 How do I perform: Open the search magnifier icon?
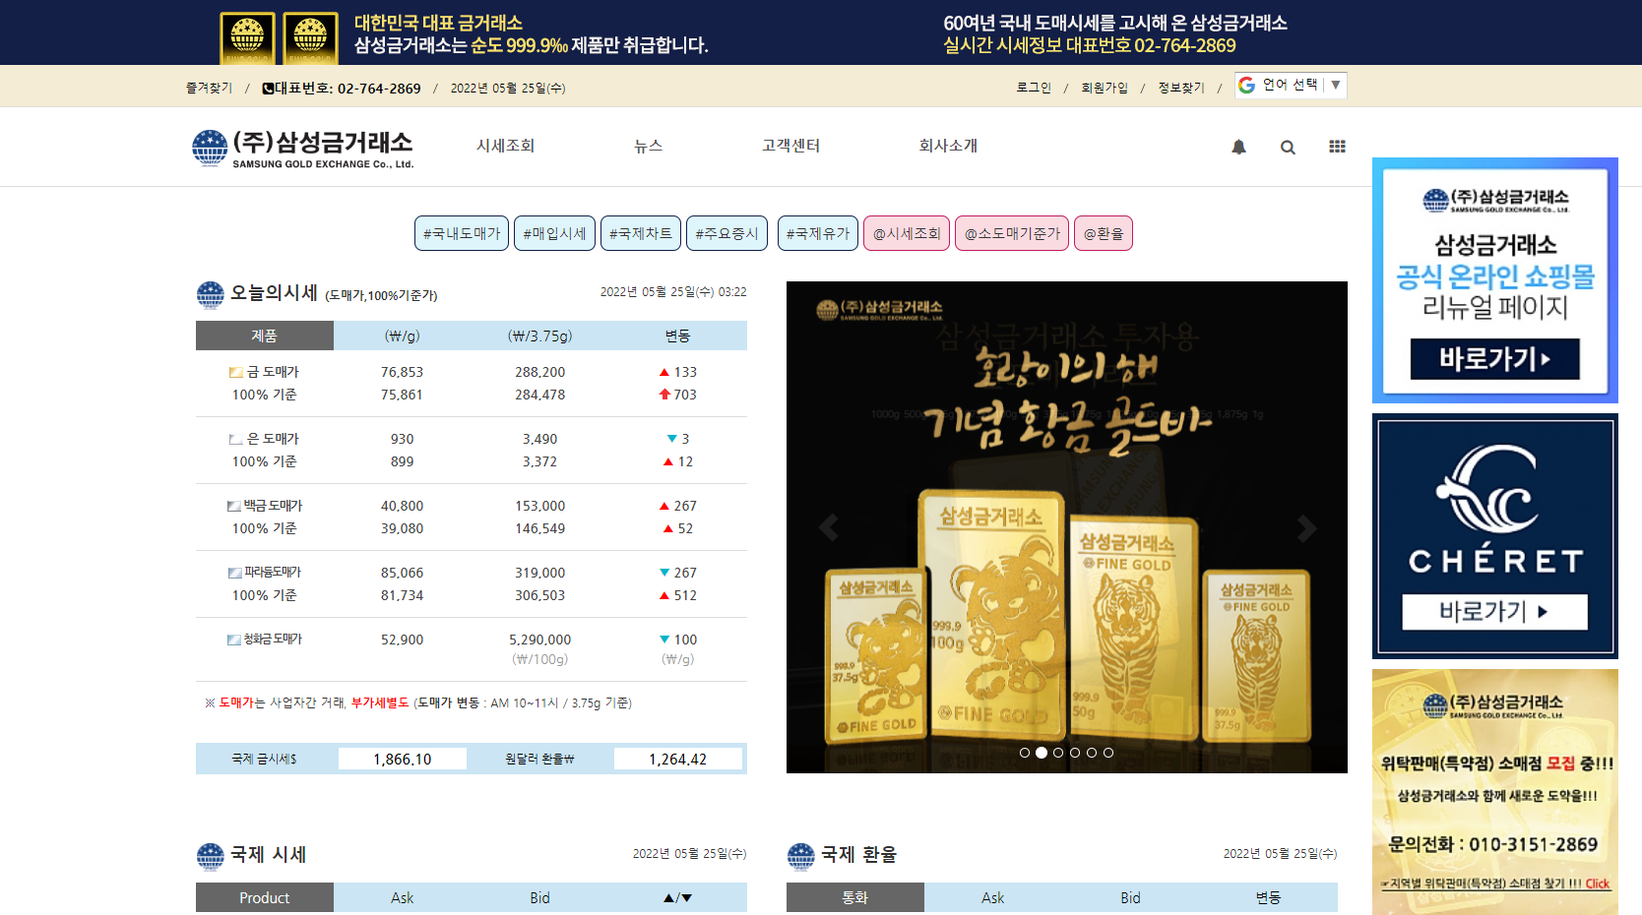1288,148
